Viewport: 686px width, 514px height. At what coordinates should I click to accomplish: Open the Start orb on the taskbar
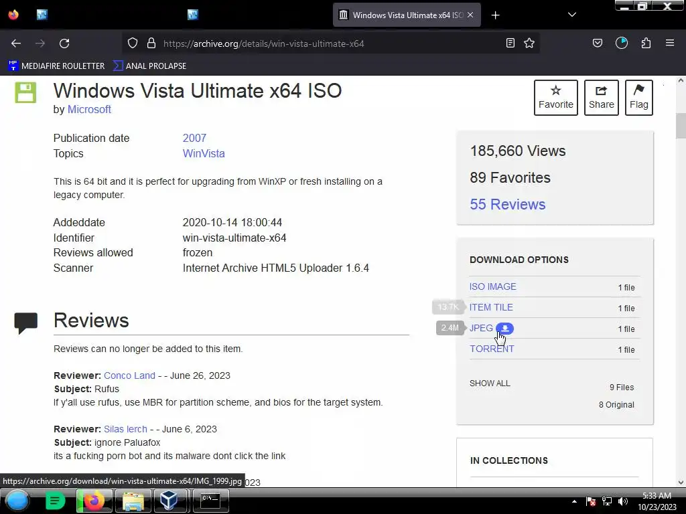point(17,501)
